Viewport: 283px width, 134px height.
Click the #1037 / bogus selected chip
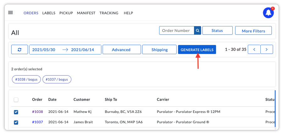[57, 80]
